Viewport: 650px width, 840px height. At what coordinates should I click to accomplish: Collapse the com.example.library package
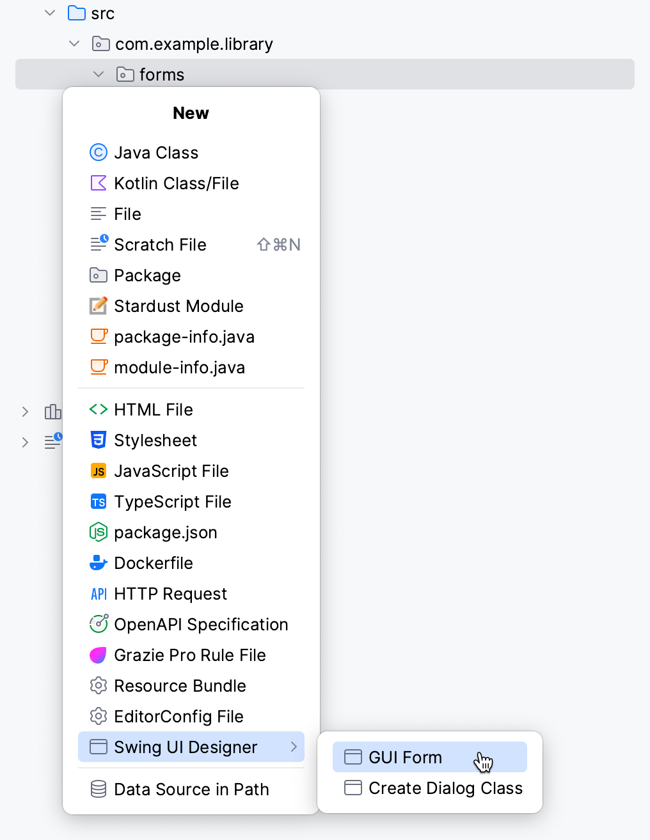pos(74,43)
